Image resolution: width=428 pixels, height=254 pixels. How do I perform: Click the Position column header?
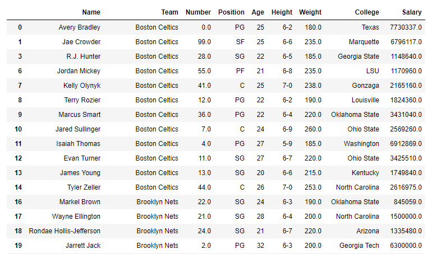click(231, 12)
